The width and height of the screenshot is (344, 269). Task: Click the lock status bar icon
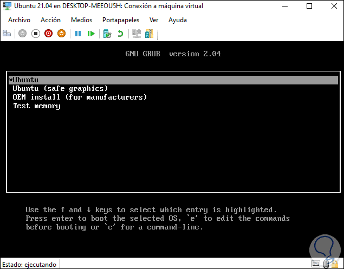pos(335,264)
